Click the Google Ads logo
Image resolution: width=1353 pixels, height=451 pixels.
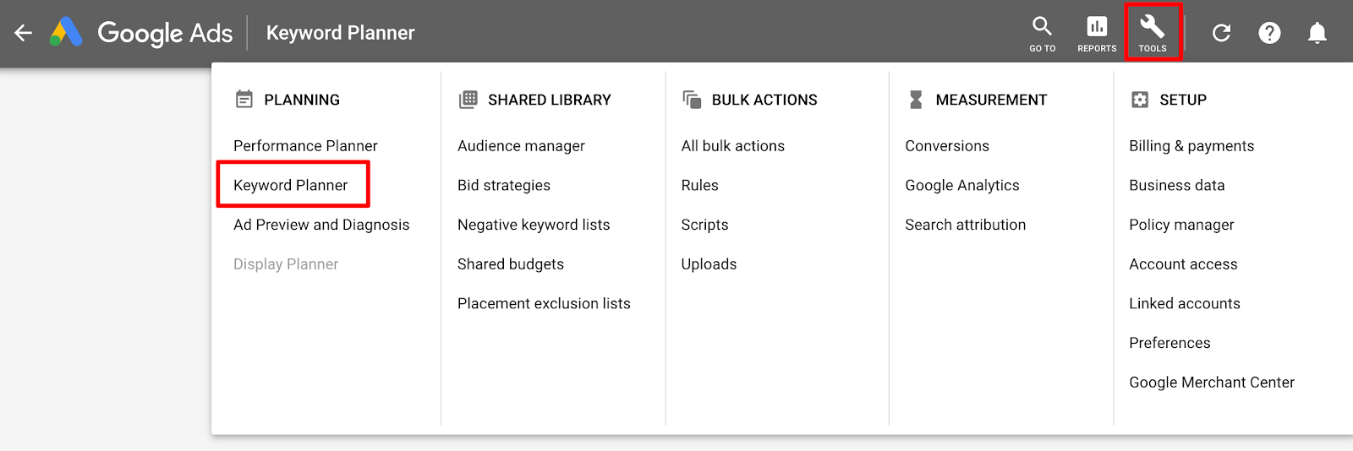(x=141, y=33)
